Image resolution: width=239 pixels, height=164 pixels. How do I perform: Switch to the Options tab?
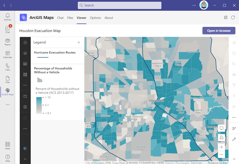(95, 18)
